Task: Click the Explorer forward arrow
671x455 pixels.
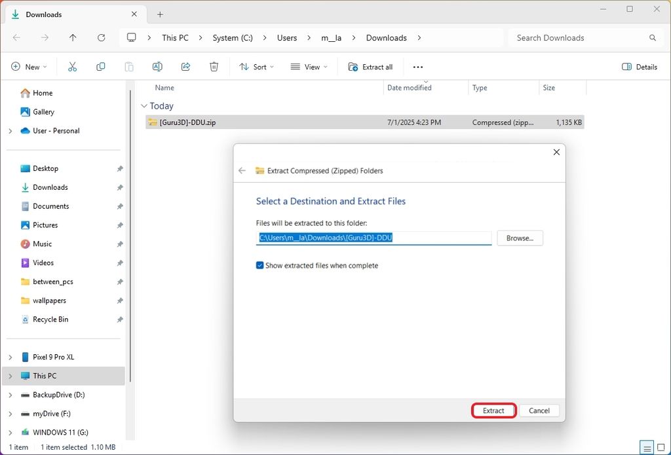Action: point(45,37)
